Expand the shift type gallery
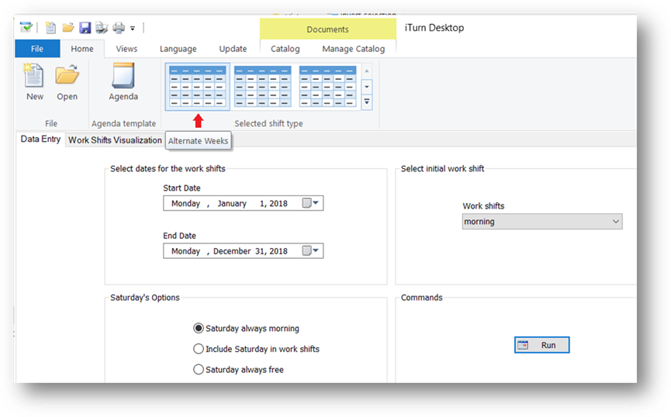The image size is (671, 417). [367, 102]
